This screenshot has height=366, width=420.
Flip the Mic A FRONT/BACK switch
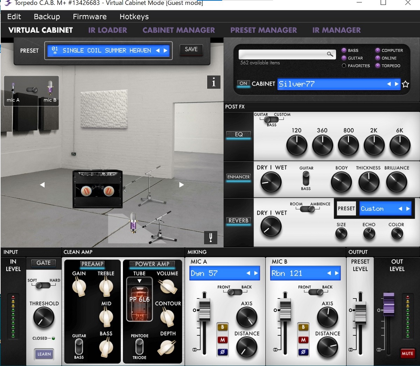click(235, 292)
